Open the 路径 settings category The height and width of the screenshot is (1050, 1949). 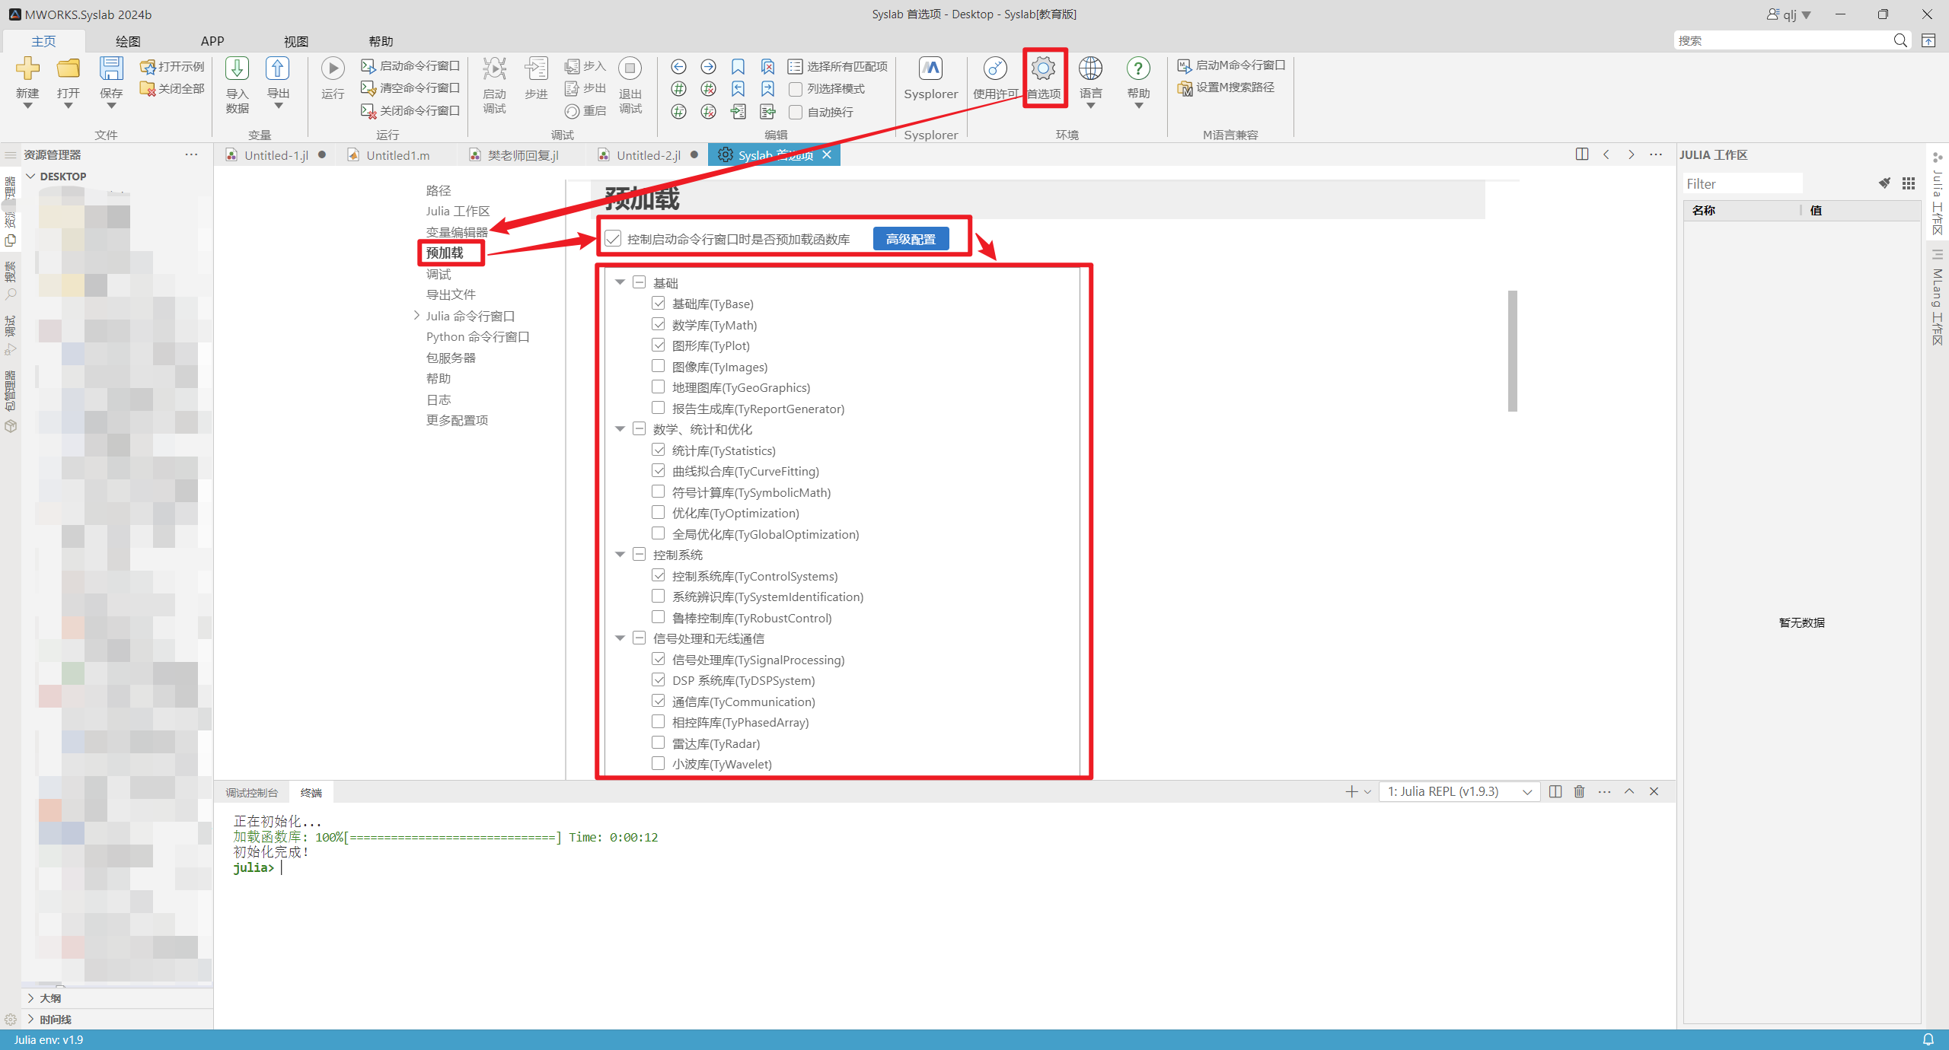(439, 190)
